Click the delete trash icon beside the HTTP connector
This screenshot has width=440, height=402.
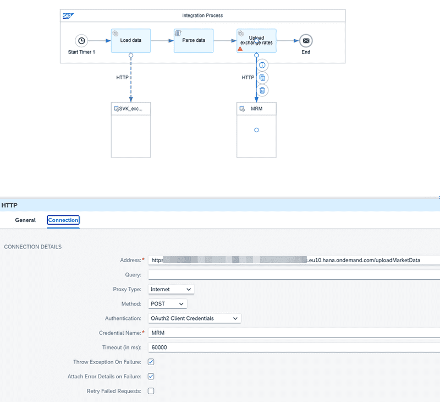(262, 90)
